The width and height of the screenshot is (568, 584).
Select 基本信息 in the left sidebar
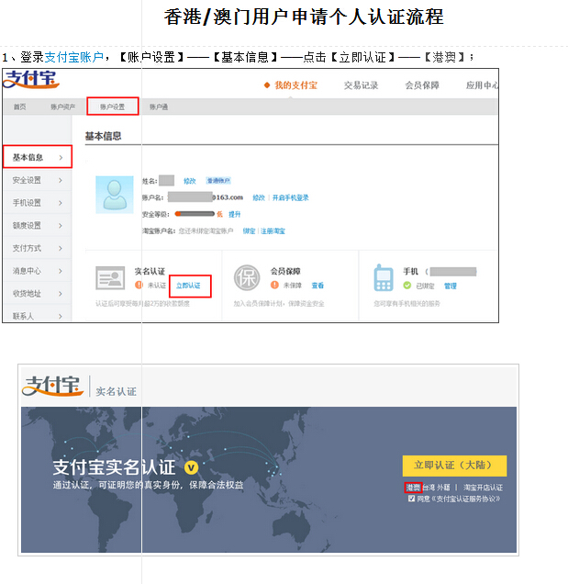[35, 157]
